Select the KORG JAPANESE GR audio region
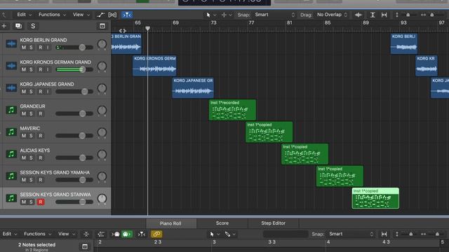The image size is (449, 252). [x=193, y=87]
